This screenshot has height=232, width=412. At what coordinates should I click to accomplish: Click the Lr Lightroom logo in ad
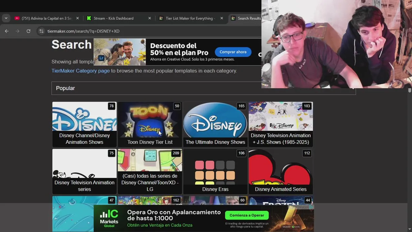(101, 58)
